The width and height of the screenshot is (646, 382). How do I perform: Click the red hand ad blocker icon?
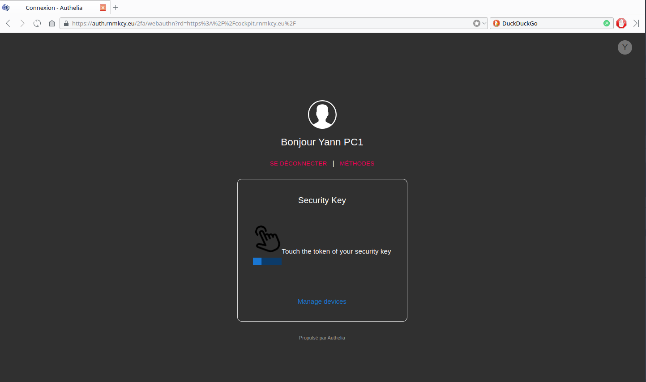pos(621,23)
